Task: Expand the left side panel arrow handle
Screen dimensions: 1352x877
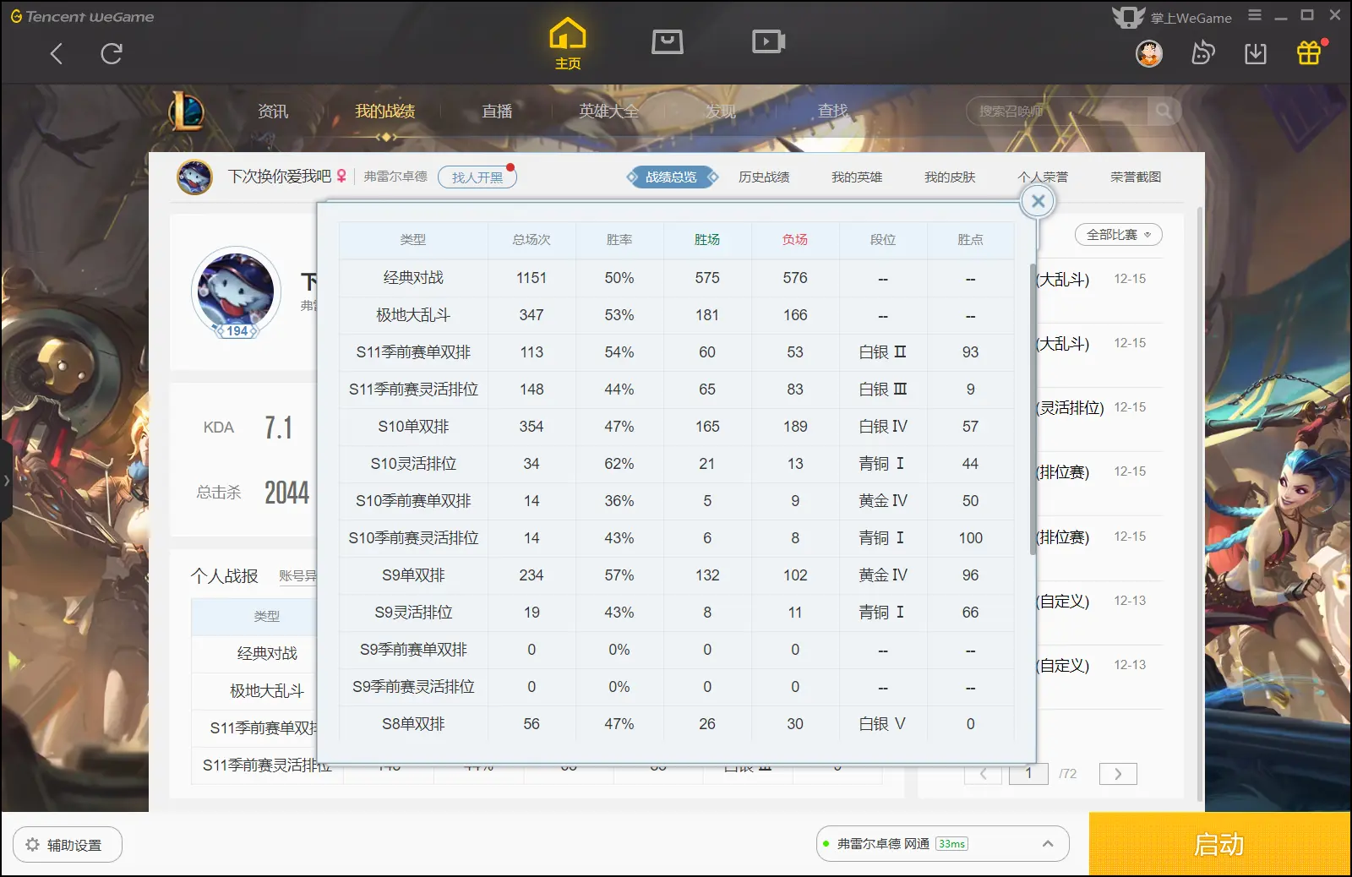Action: point(6,480)
